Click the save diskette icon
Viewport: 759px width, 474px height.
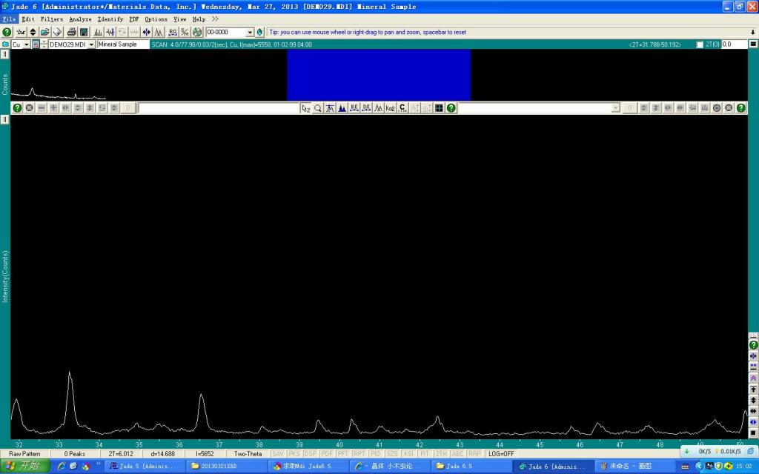[84, 32]
